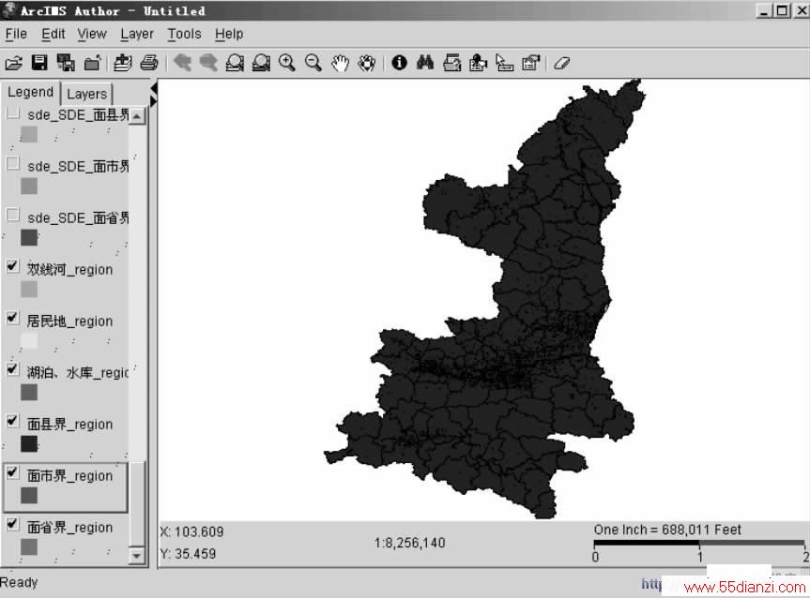Select features with the arrow selection tool

504,63
